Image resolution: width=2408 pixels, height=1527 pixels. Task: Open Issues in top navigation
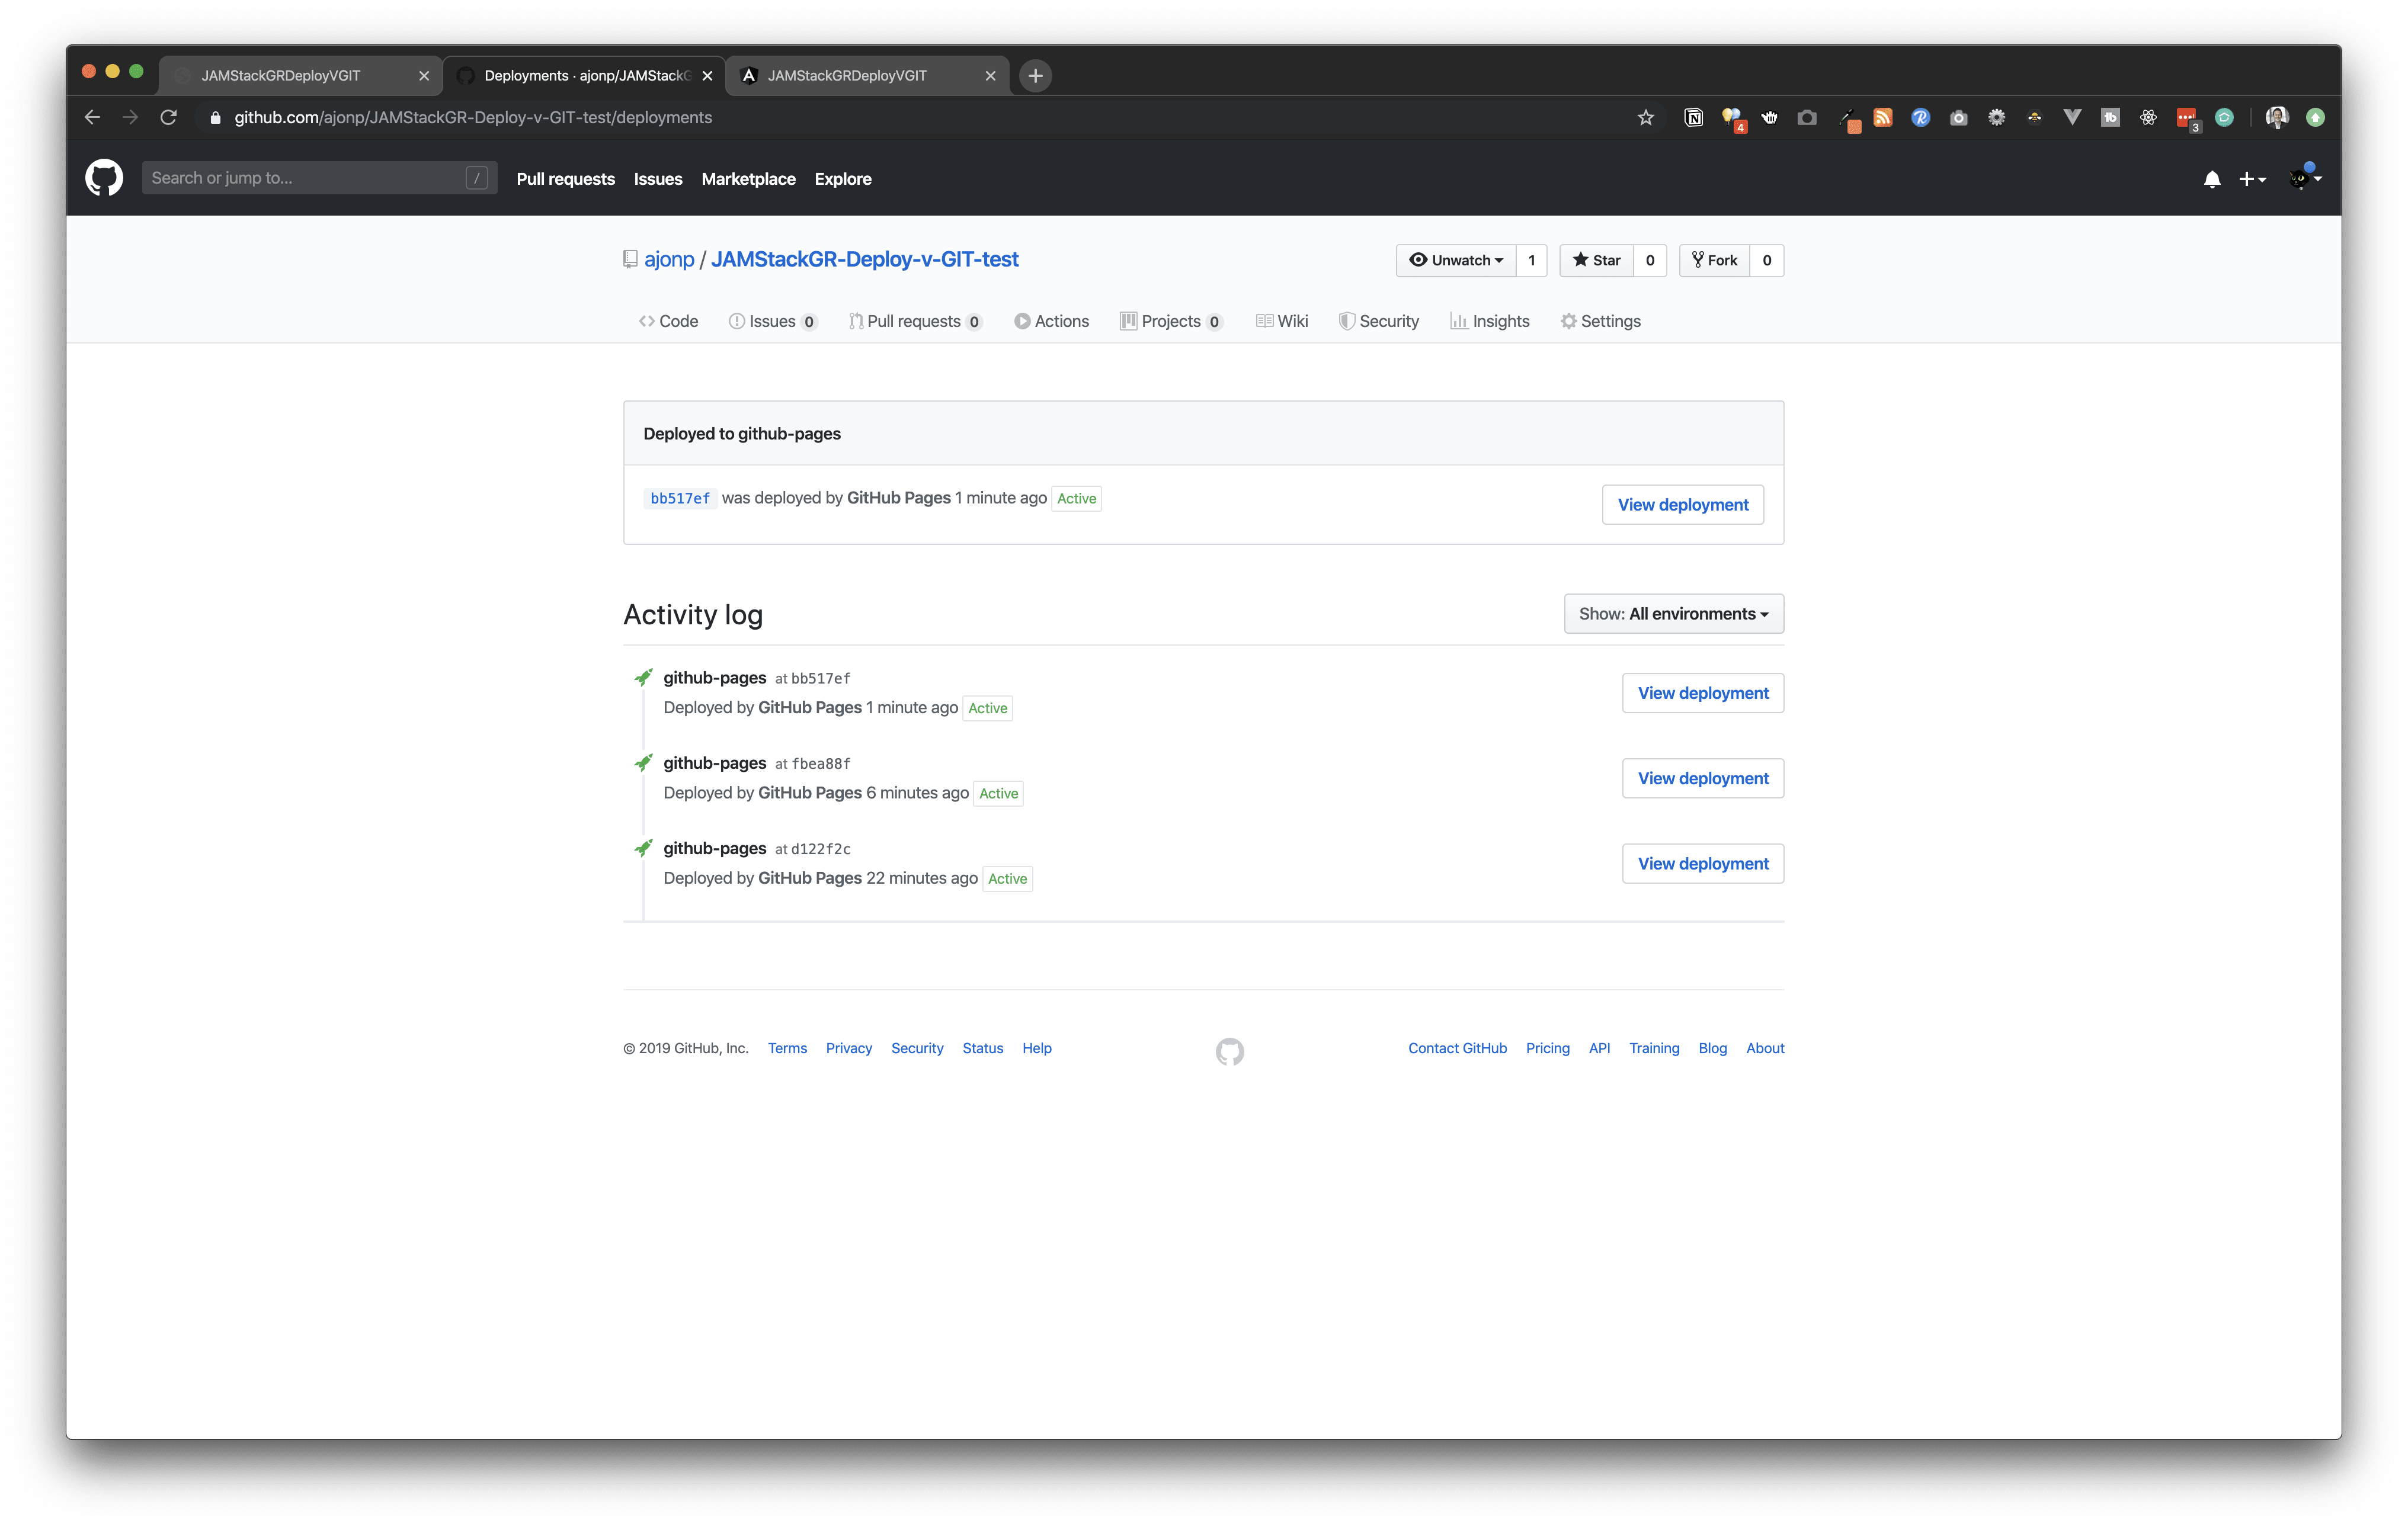pyautogui.click(x=658, y=179)
